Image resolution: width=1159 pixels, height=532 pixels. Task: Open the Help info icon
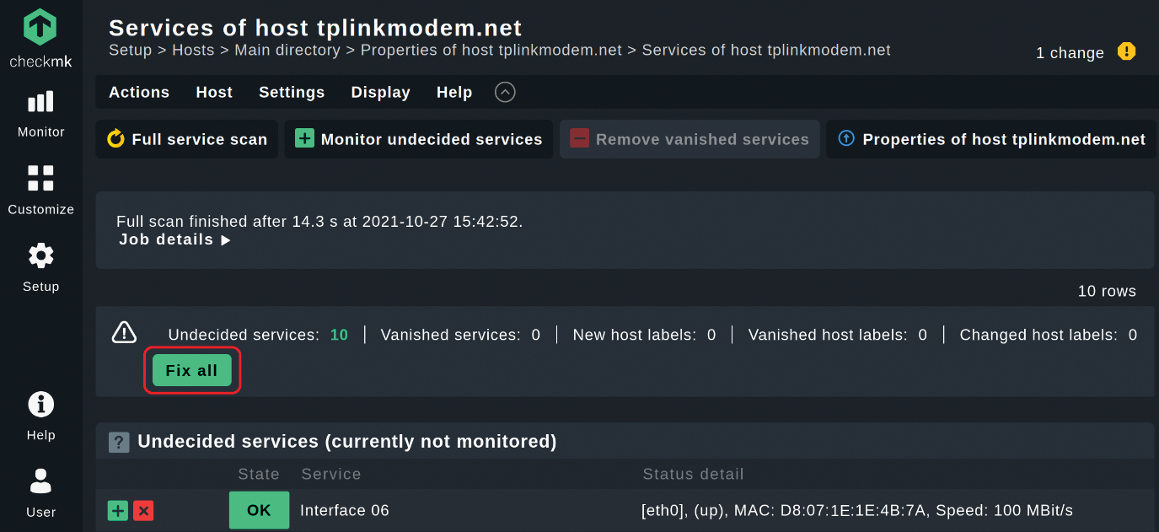point(40,405)
